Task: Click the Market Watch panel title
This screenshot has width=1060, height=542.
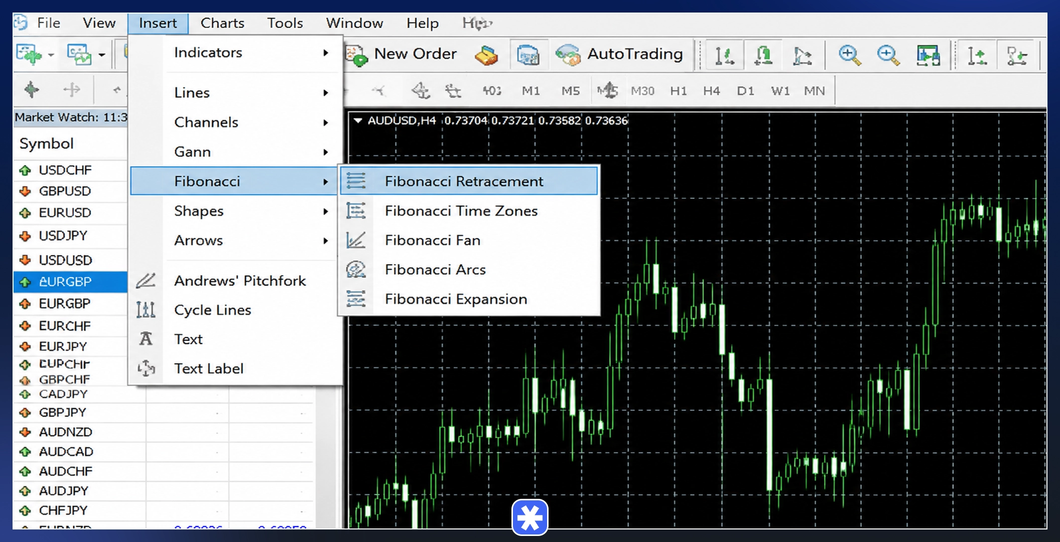Action: pos(70,117)
